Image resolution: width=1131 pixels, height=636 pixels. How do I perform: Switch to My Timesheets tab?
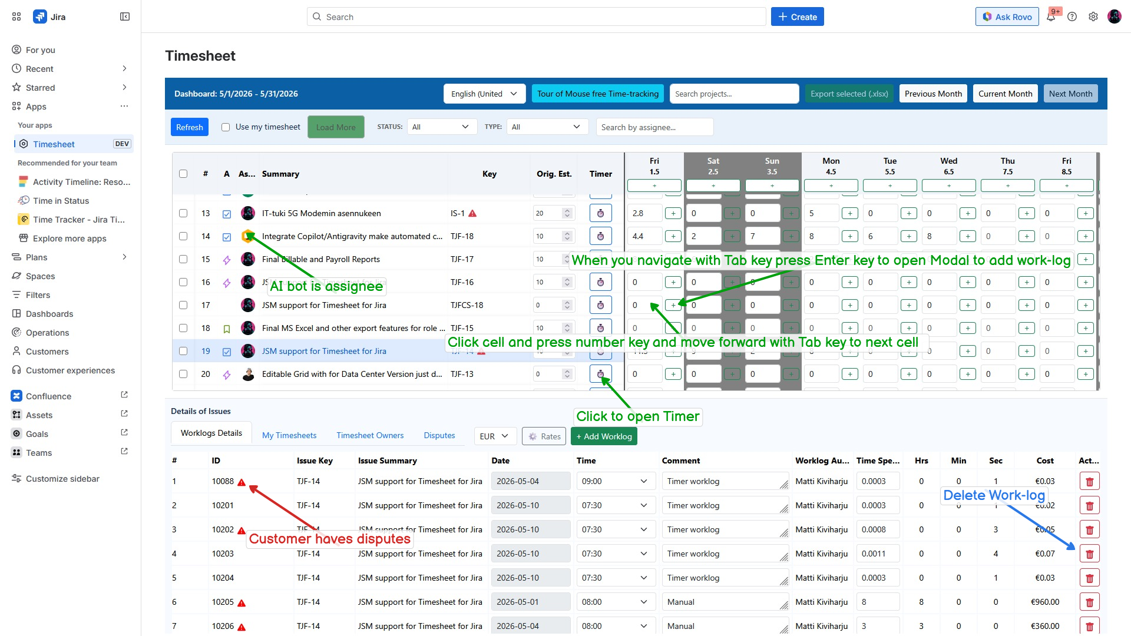289,435
